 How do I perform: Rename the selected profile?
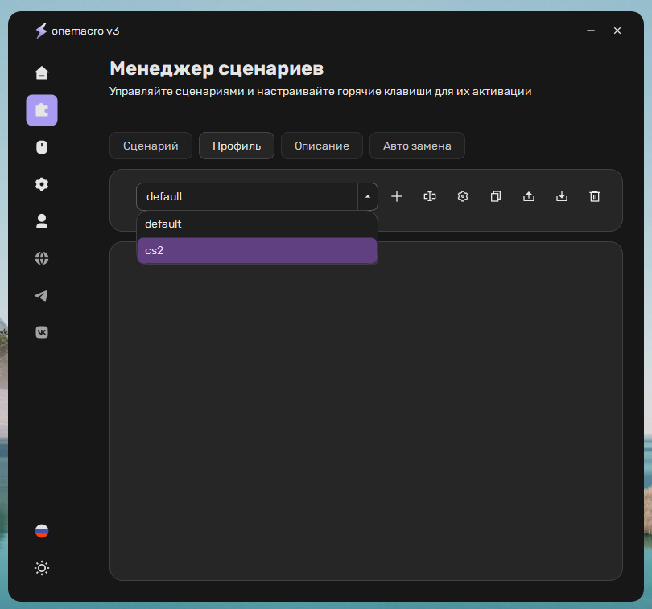(x=430, y=196)
